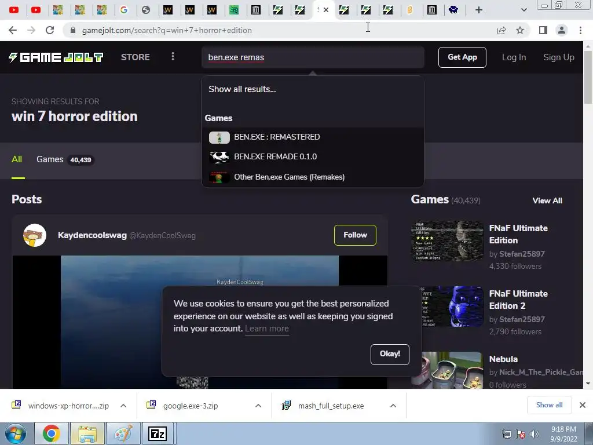Viewport: 593px width, 445px height.
Task: Expand options for google.exe-3.zip download
Action: coord(258,406)
